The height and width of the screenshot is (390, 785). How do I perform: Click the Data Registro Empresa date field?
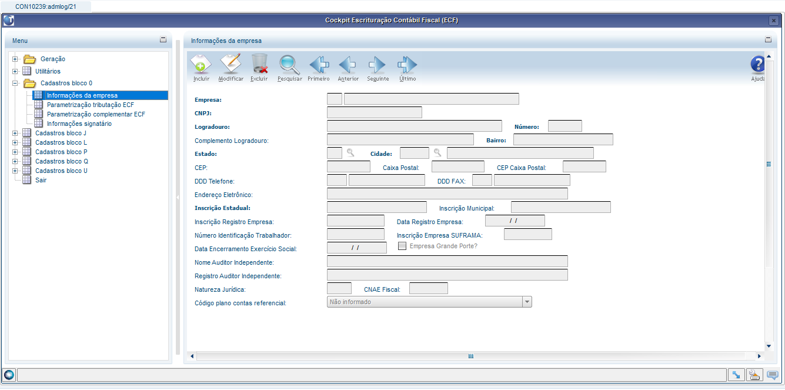click(515, 221)
